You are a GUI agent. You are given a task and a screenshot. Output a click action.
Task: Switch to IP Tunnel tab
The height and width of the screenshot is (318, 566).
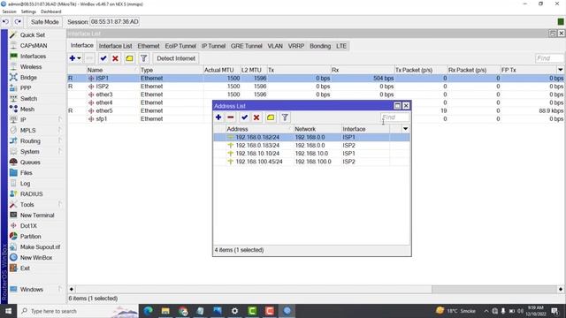point(213,46)
